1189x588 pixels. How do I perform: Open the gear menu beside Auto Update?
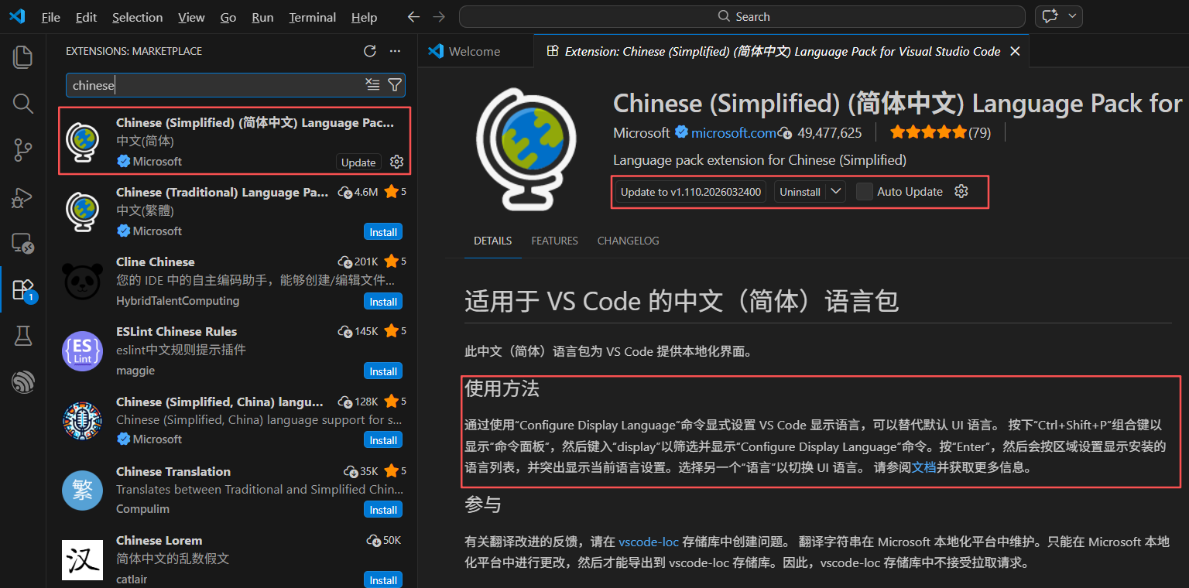tap(961, 191)
